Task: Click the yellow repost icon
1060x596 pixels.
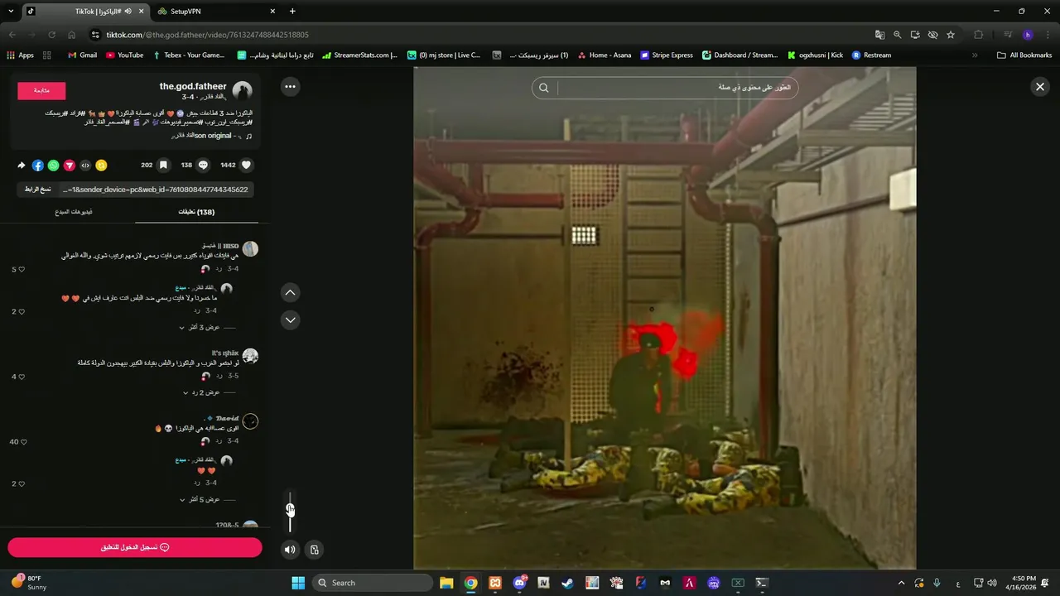Action: (x=101, y=166)
